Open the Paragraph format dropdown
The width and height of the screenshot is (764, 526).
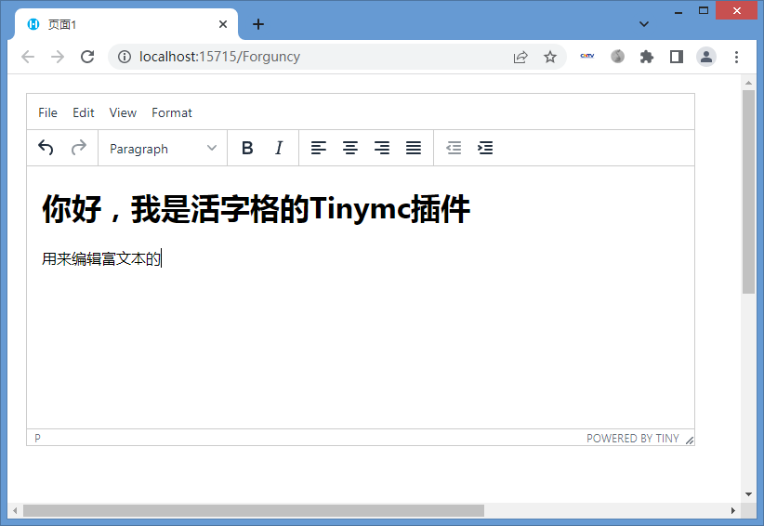pos(163,148)
